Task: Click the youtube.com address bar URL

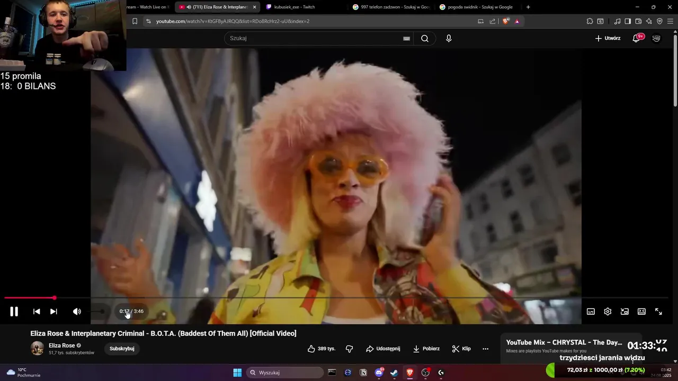Action: tap(233, 21)
